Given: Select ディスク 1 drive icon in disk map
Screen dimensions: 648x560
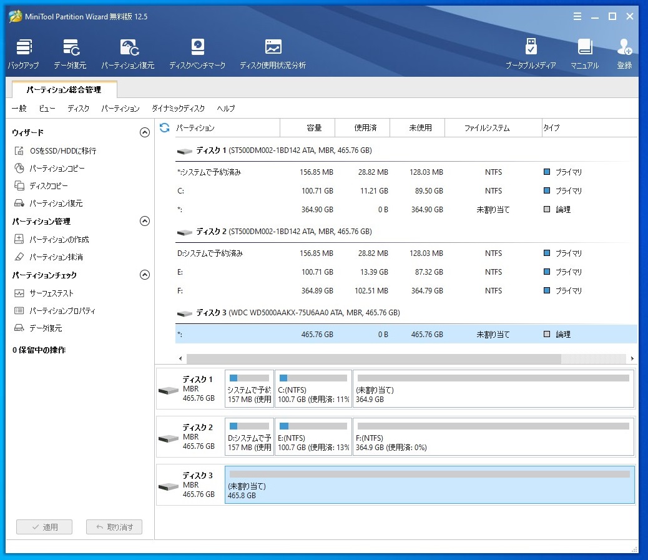Looking at the screenshot, I should (x=169, y=390).
